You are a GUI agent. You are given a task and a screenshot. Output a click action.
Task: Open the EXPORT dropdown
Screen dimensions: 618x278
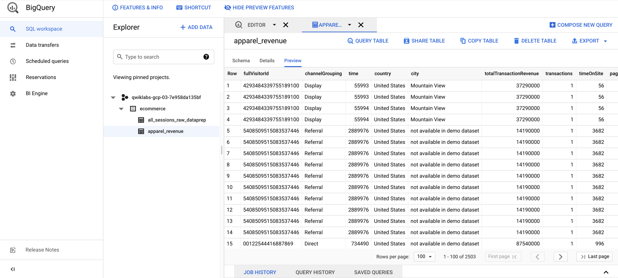tap(590, 41)
